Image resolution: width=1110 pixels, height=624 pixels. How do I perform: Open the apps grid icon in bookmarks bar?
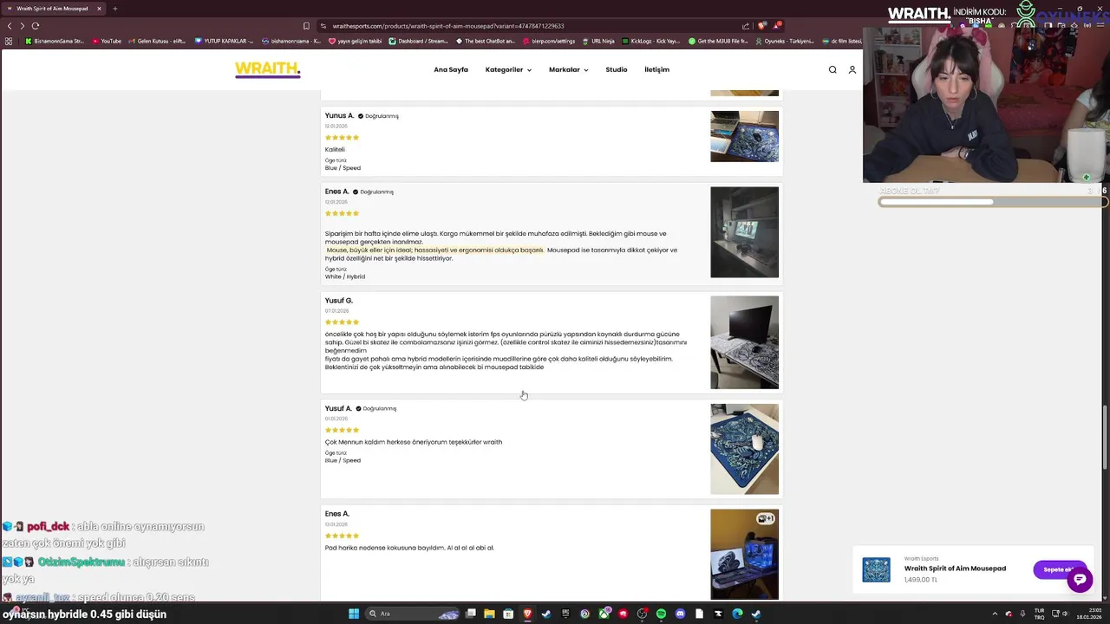coord(9,41)
